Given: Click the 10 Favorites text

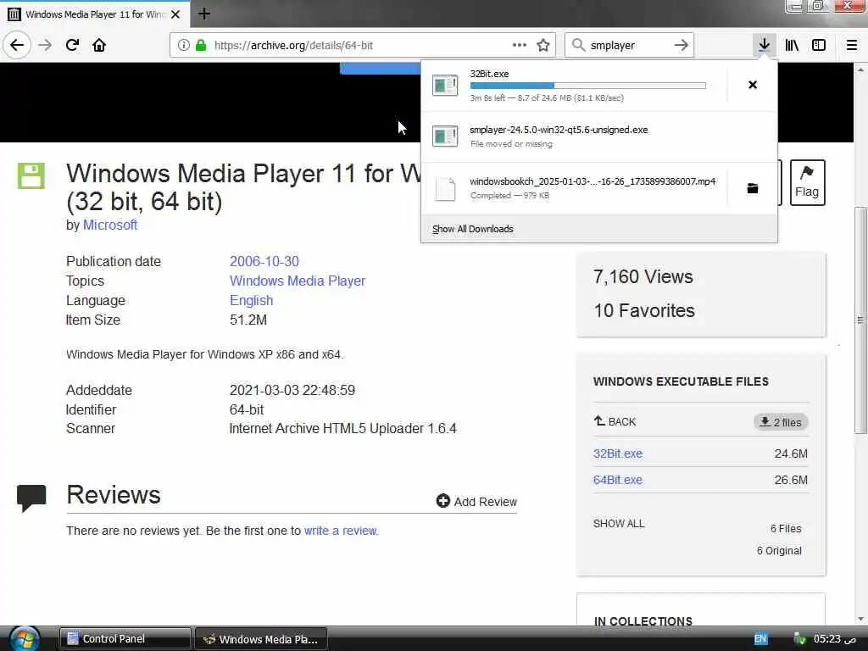Looking at the screenshot, I should click(644, 310).
